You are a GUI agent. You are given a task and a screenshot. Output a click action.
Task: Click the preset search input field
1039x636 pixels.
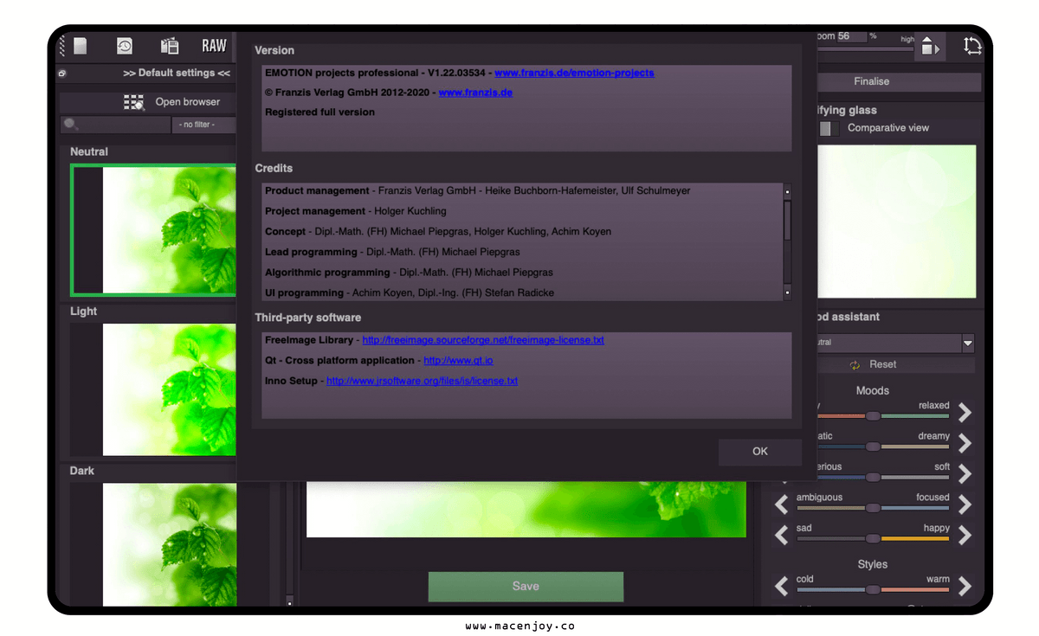pos(115,125)
